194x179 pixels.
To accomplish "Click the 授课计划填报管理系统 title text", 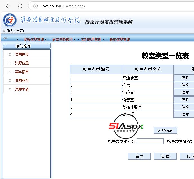I will [x=109, y=22].
